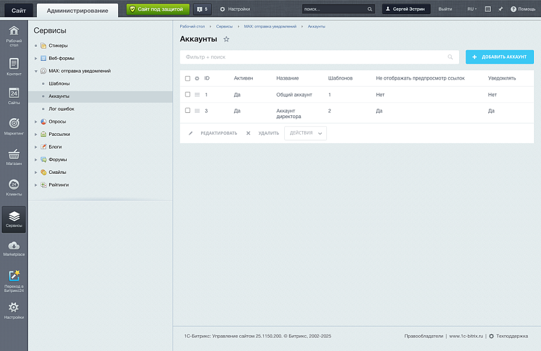Open the Действия dropdown

click(x=305, y=133)
